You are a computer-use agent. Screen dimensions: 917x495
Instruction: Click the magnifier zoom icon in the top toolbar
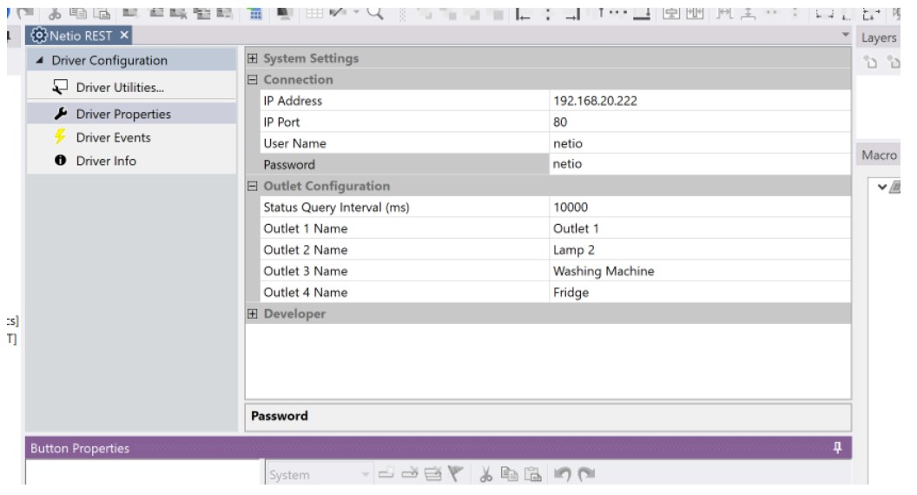pos(375,12)
